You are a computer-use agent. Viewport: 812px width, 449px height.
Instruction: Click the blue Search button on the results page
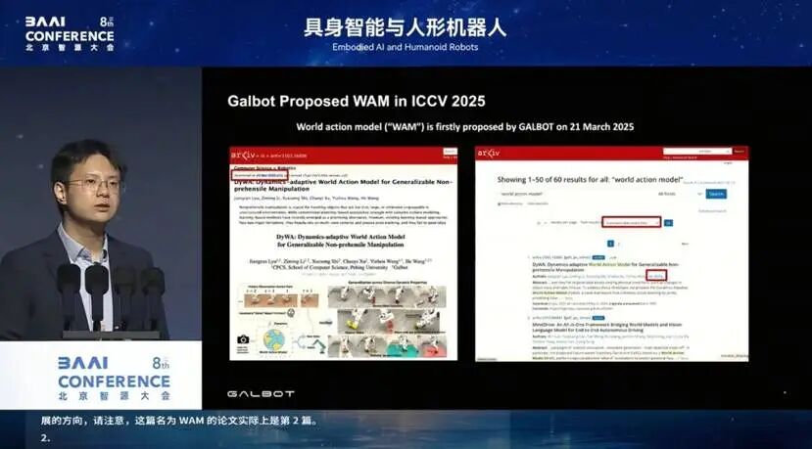[716, 194]
